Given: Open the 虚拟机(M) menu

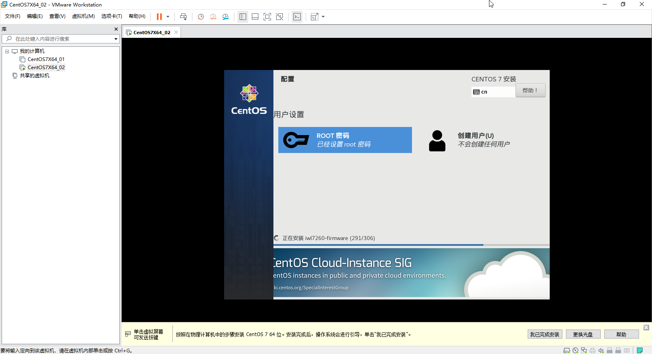Looking at the screenshot, I should 84,16.
